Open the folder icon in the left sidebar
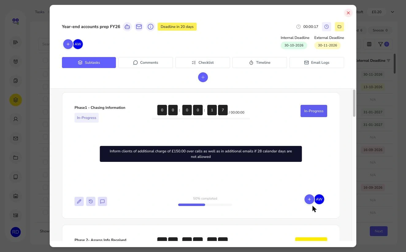This screenshot has height=252, width=406. (x=16, y=158)
